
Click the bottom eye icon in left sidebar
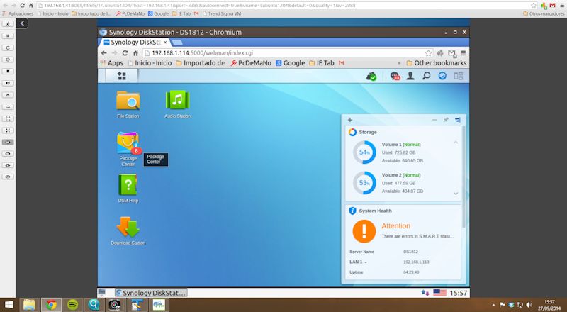(8, 177)
